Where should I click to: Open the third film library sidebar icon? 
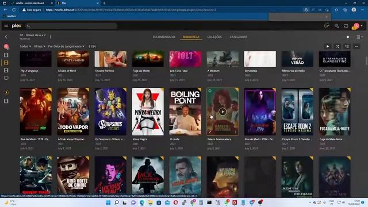(6, 70)
